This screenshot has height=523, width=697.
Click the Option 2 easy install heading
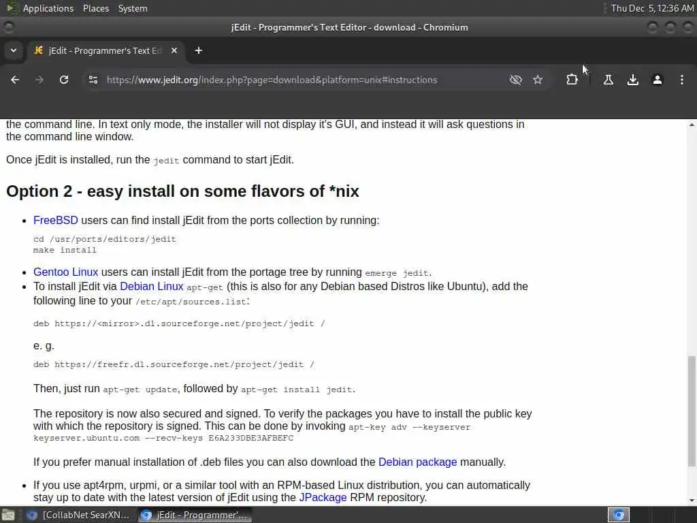[x=182, y=191]
